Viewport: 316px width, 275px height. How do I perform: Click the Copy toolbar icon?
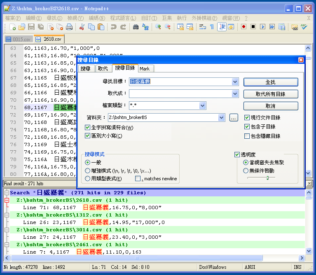[x=91, y=27]
